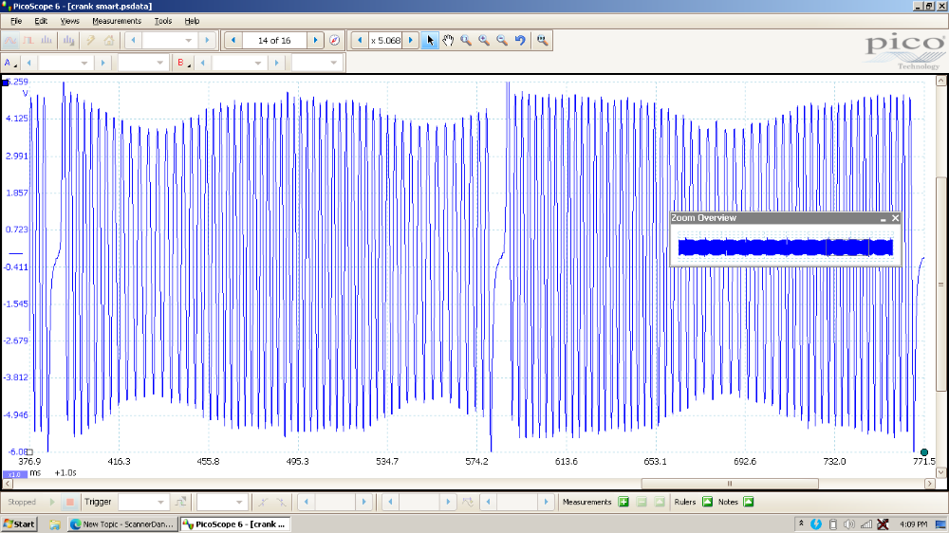Close the Zoom Overview panel

pyautogui.click(x=895, y=218)
